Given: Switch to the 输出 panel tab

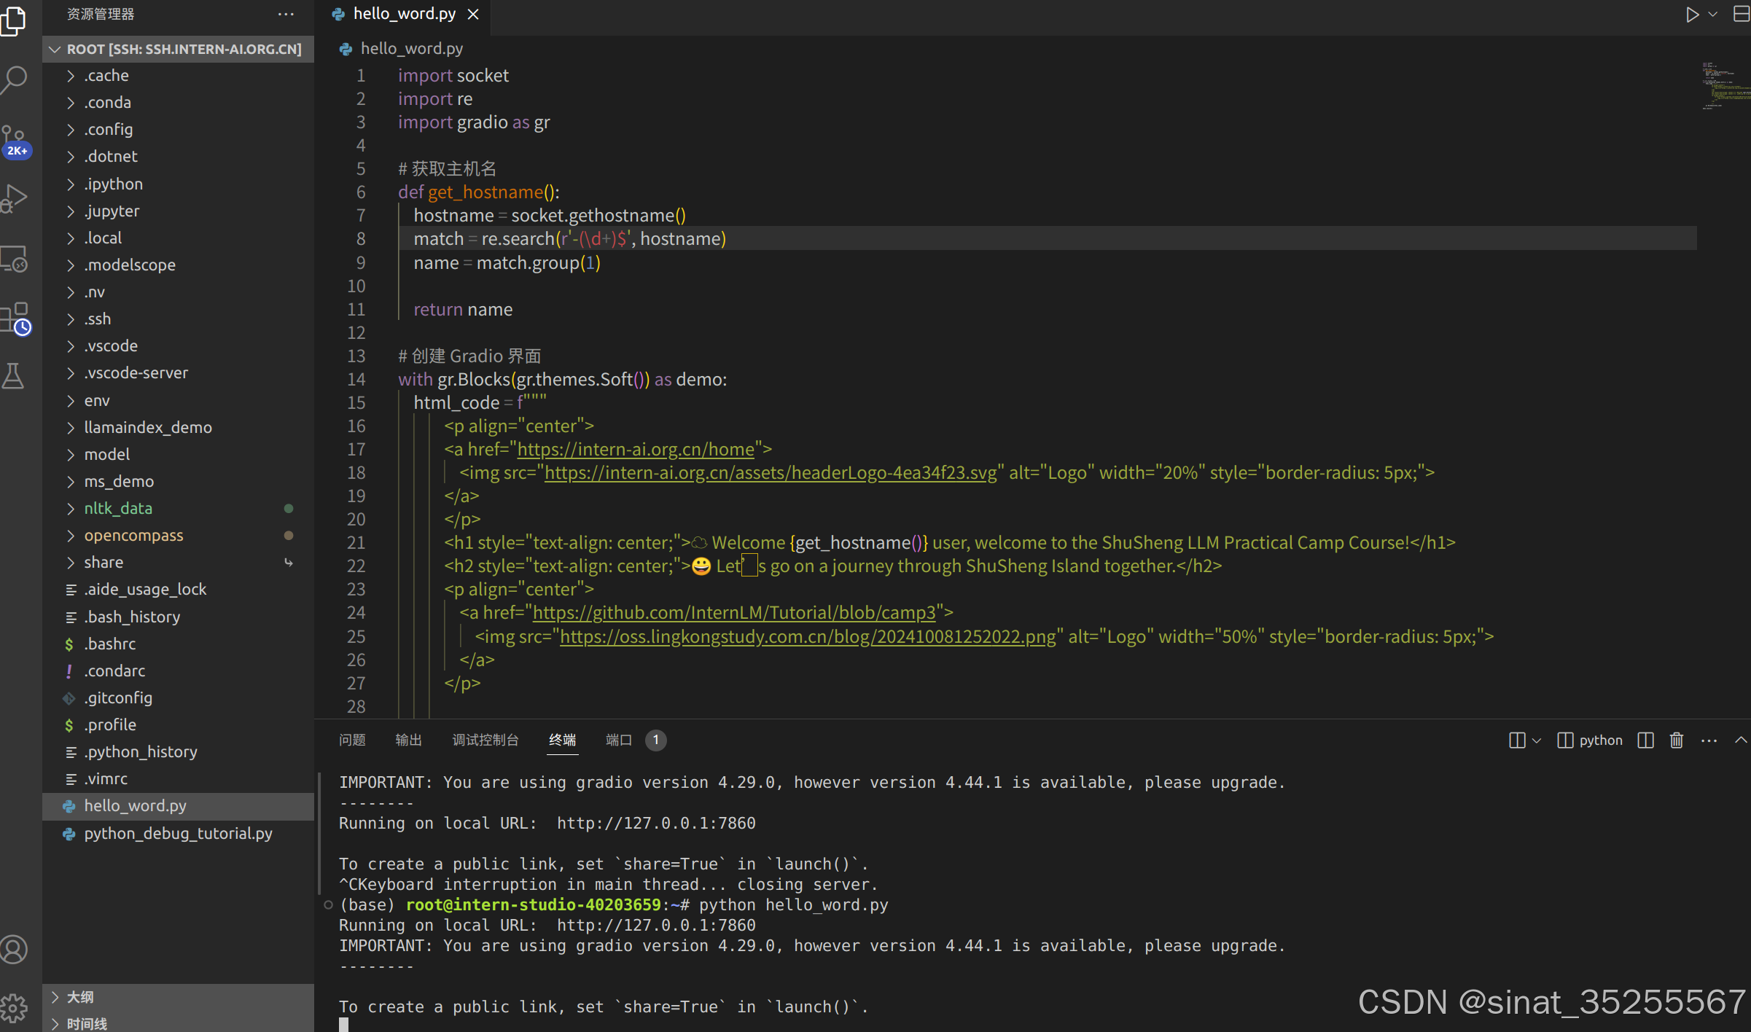Looking at the screenshot, I should pos(407,740).
